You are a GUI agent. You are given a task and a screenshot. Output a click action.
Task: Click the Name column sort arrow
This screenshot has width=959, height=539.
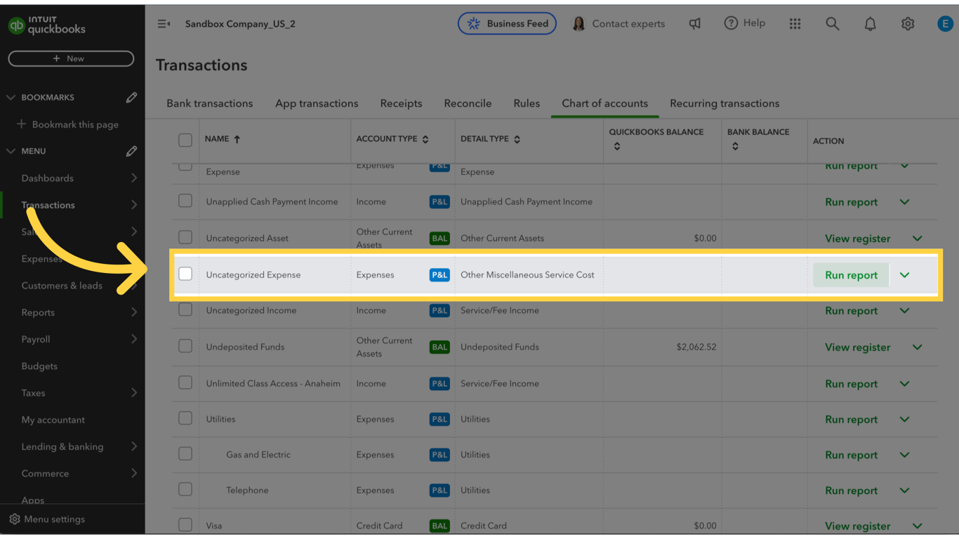[x=237, y=139]
